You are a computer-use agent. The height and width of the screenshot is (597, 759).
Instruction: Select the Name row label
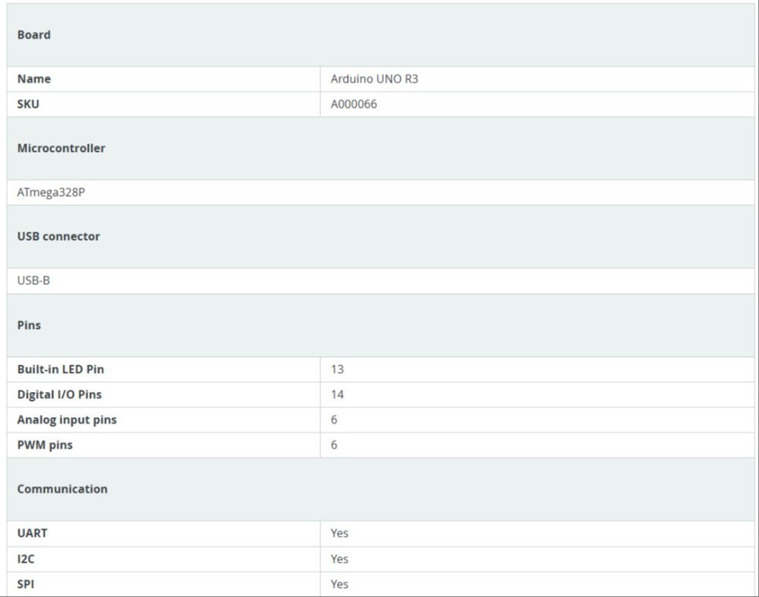click(34, 79)
